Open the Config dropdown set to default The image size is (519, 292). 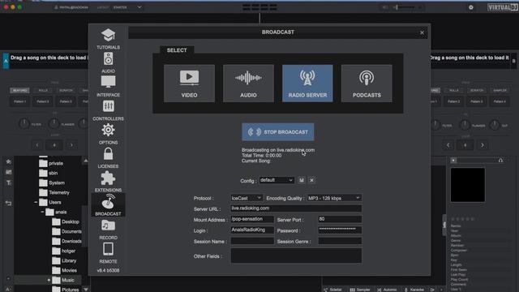[277, 180]
